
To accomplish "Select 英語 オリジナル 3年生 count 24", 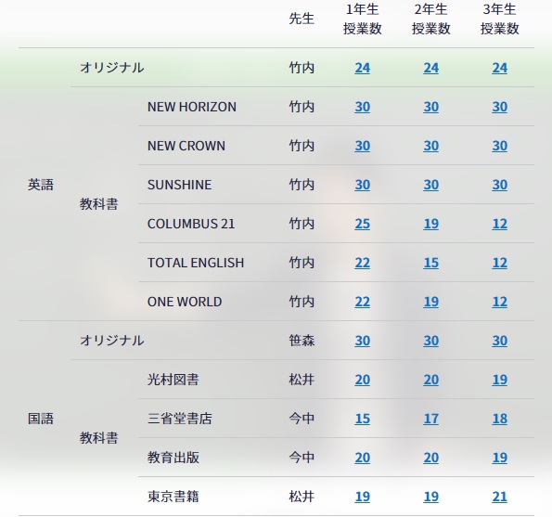I will click(499, 68).
